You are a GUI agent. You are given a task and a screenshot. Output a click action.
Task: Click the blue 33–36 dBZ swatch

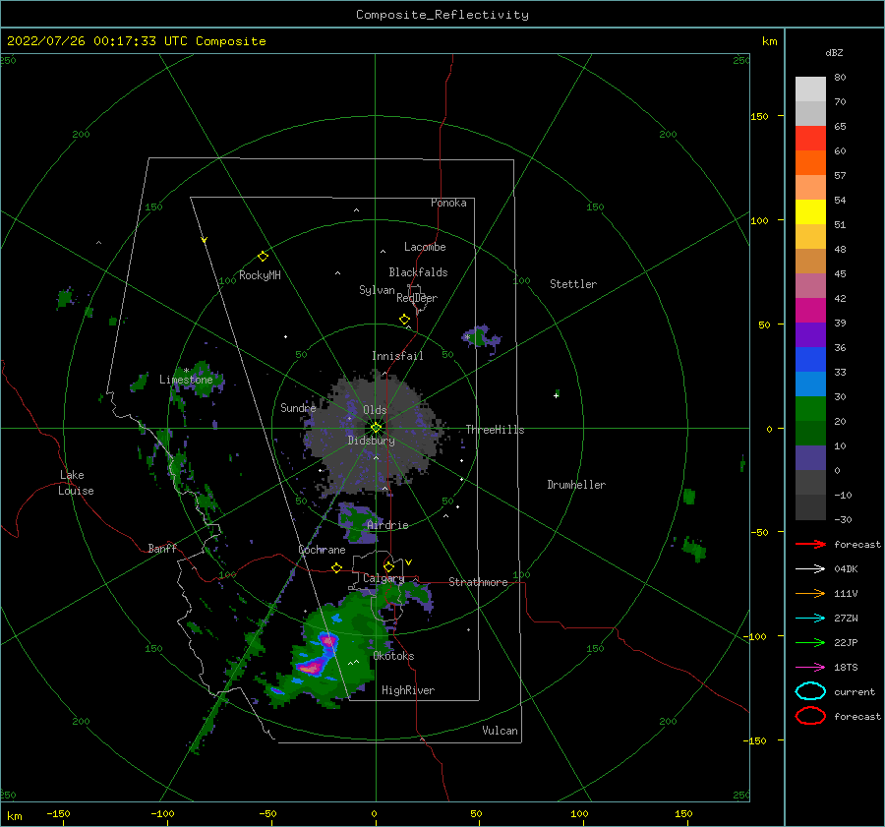tap(810, 359)
